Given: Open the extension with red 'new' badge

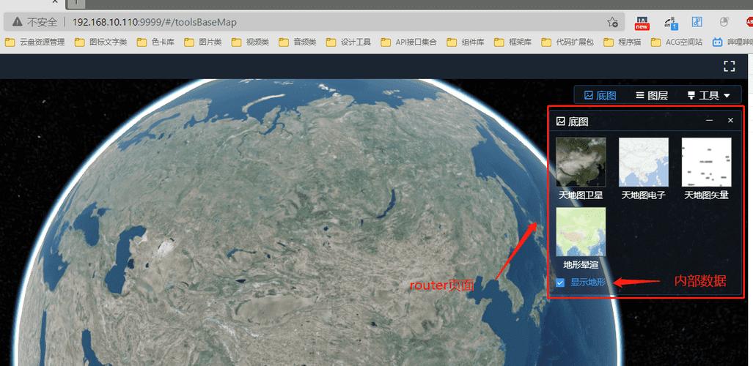Looking at the screenshot, I should [x=642, y=23].
